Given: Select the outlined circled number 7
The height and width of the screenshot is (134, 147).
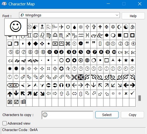Looking at the screenshot, I should [23, 52].
